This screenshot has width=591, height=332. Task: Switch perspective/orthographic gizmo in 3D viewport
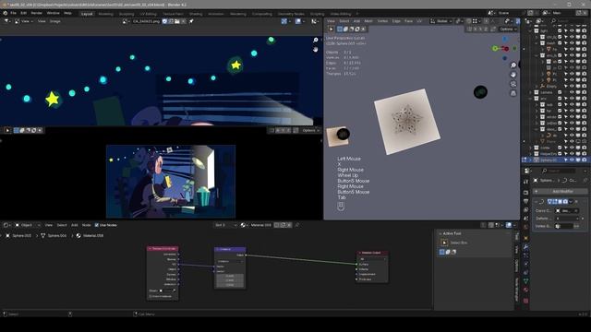pos(513,93)
